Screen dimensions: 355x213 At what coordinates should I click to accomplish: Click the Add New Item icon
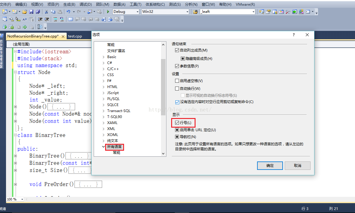(15, 12)
